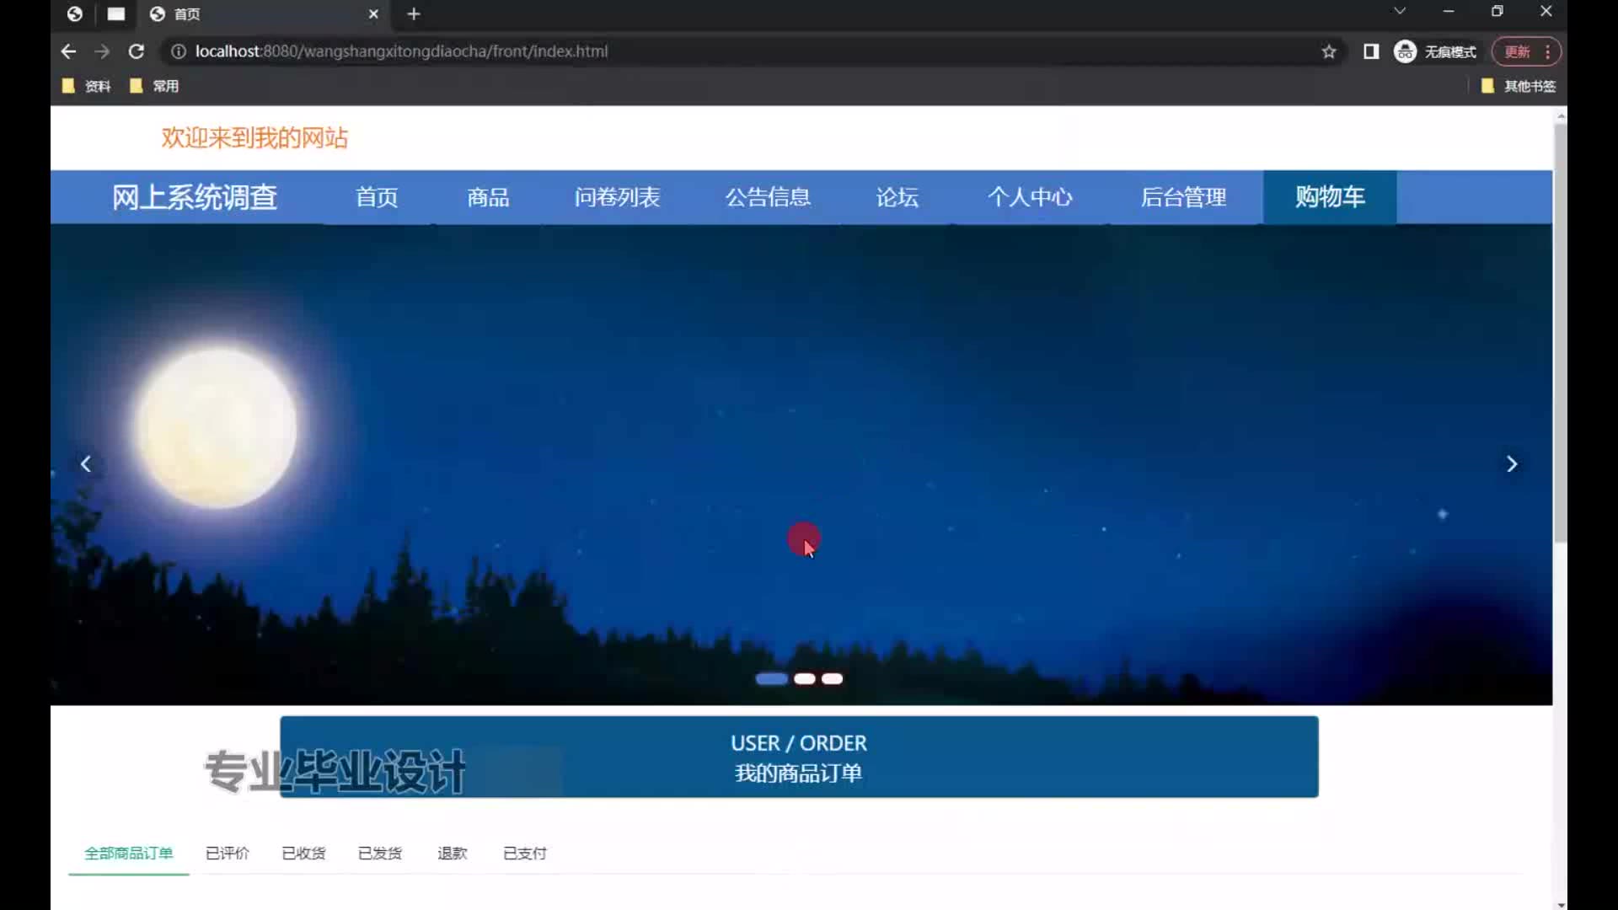Click the moon night carousel image
This screenshot has width=1618, height=910.
click(801, 464)
